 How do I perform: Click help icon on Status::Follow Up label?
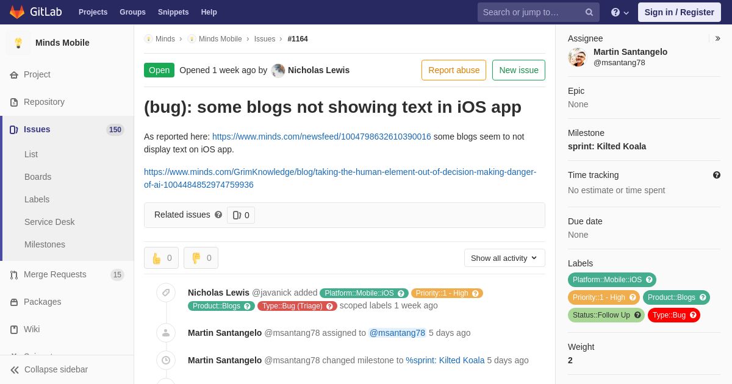[637, 315]
